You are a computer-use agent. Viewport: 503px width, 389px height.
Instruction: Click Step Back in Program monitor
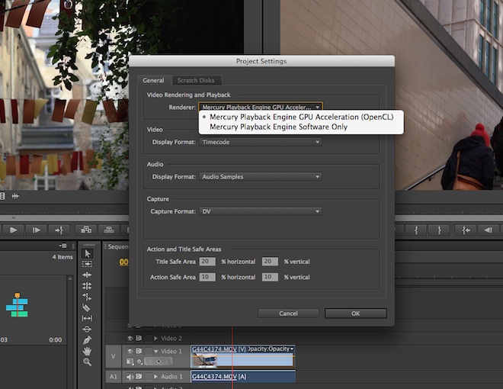(489, 230)
